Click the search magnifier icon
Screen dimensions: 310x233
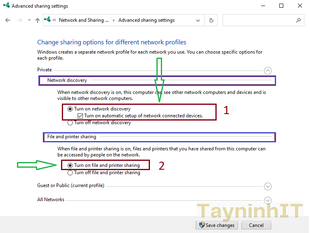298,20
